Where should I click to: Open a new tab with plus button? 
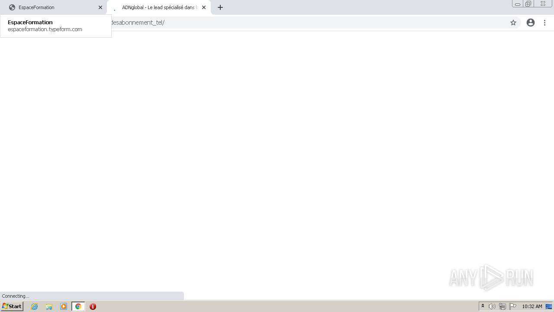click(x=220, y=7)
